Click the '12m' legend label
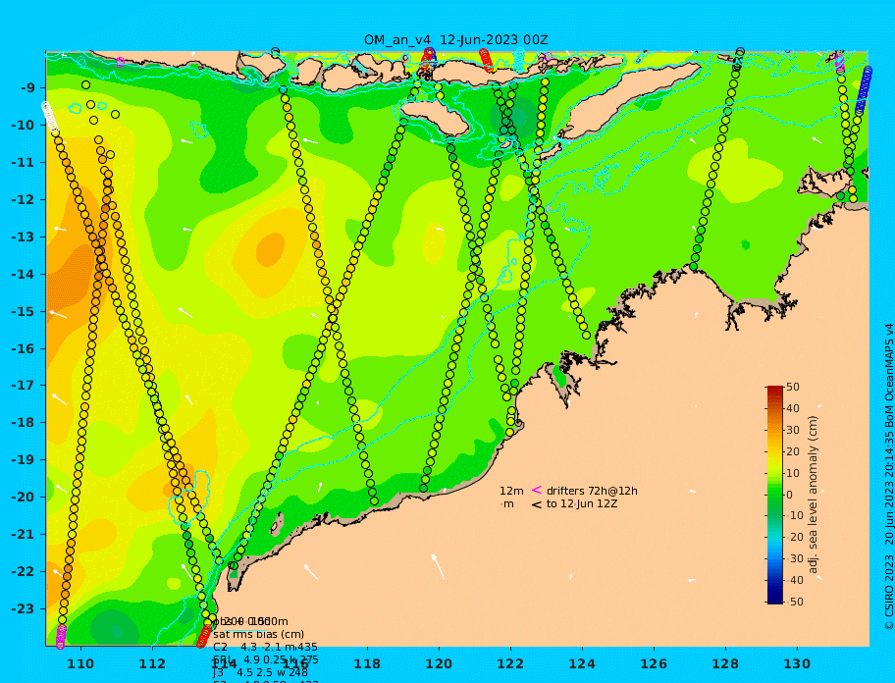This screenshot has height=683, width=895. tap(511, 491)
